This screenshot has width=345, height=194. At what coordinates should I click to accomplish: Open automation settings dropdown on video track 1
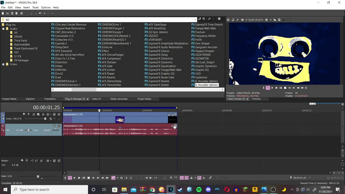(x=51, y=114)
